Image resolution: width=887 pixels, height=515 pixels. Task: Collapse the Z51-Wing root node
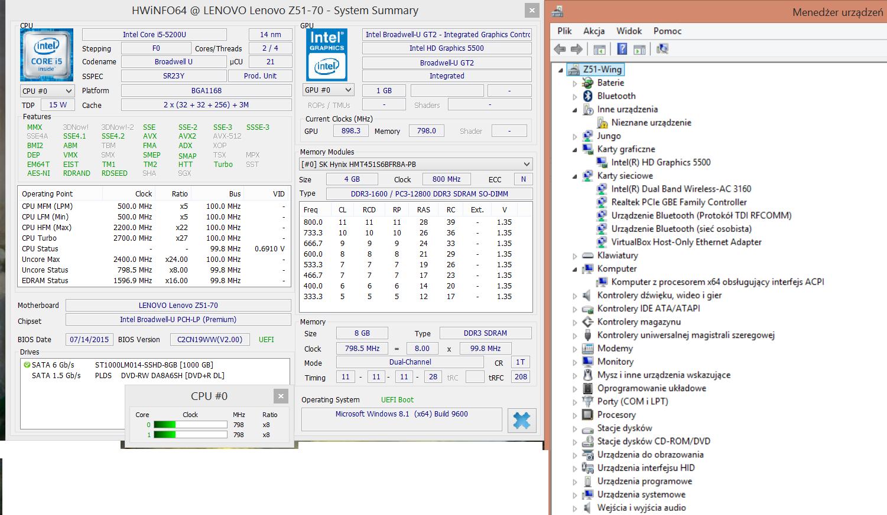561,70
